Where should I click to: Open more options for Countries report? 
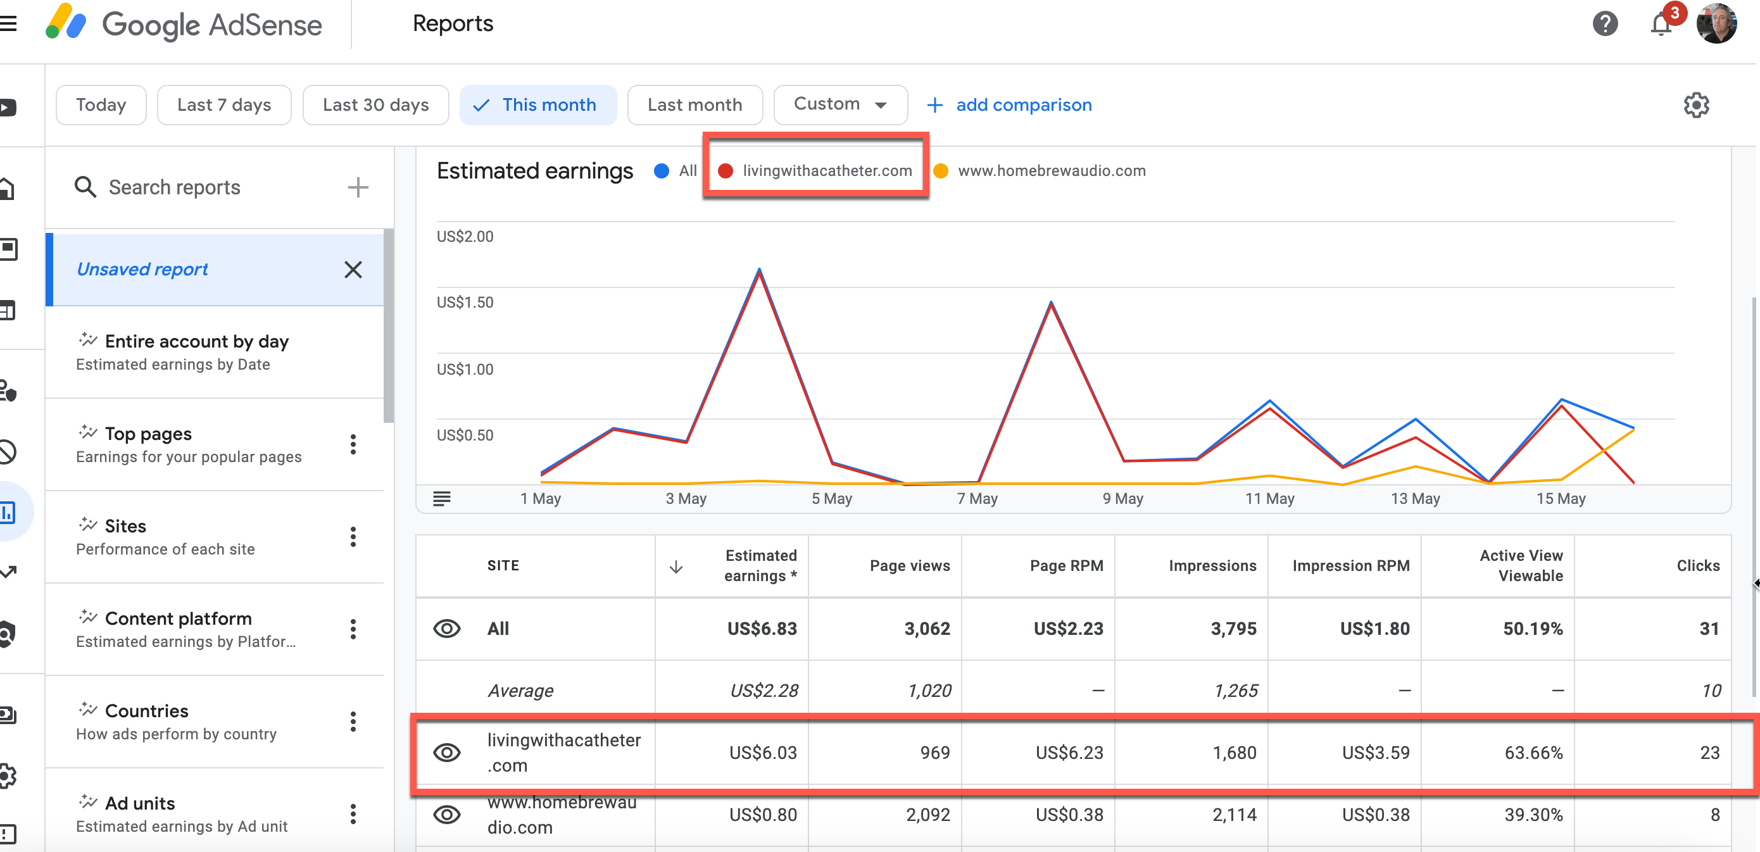(x=353, y=722)
